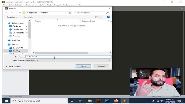
Task: Open Pictures in navigation pane
Action: (x=16, y=36)
